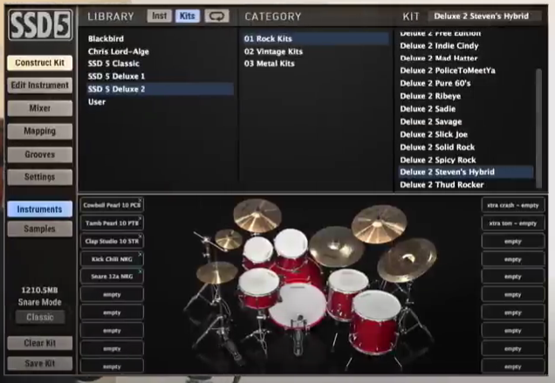Select the Blackbird library
This screenshot has height=383, width=555.
pos(161,38)
